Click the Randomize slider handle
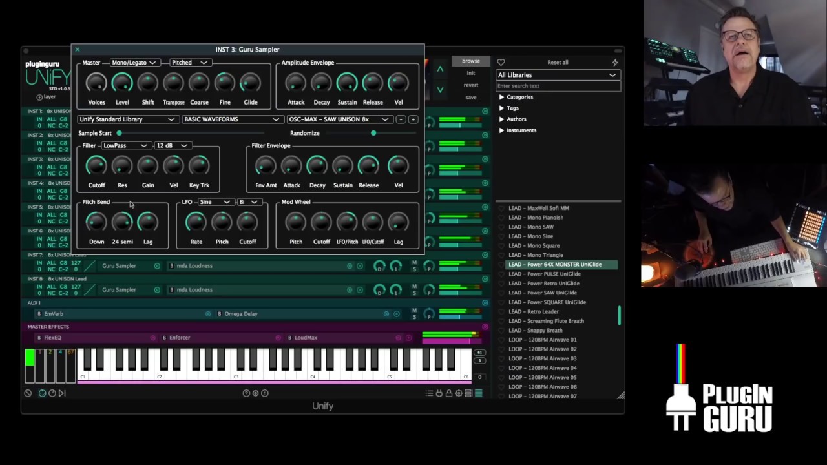 373,133
